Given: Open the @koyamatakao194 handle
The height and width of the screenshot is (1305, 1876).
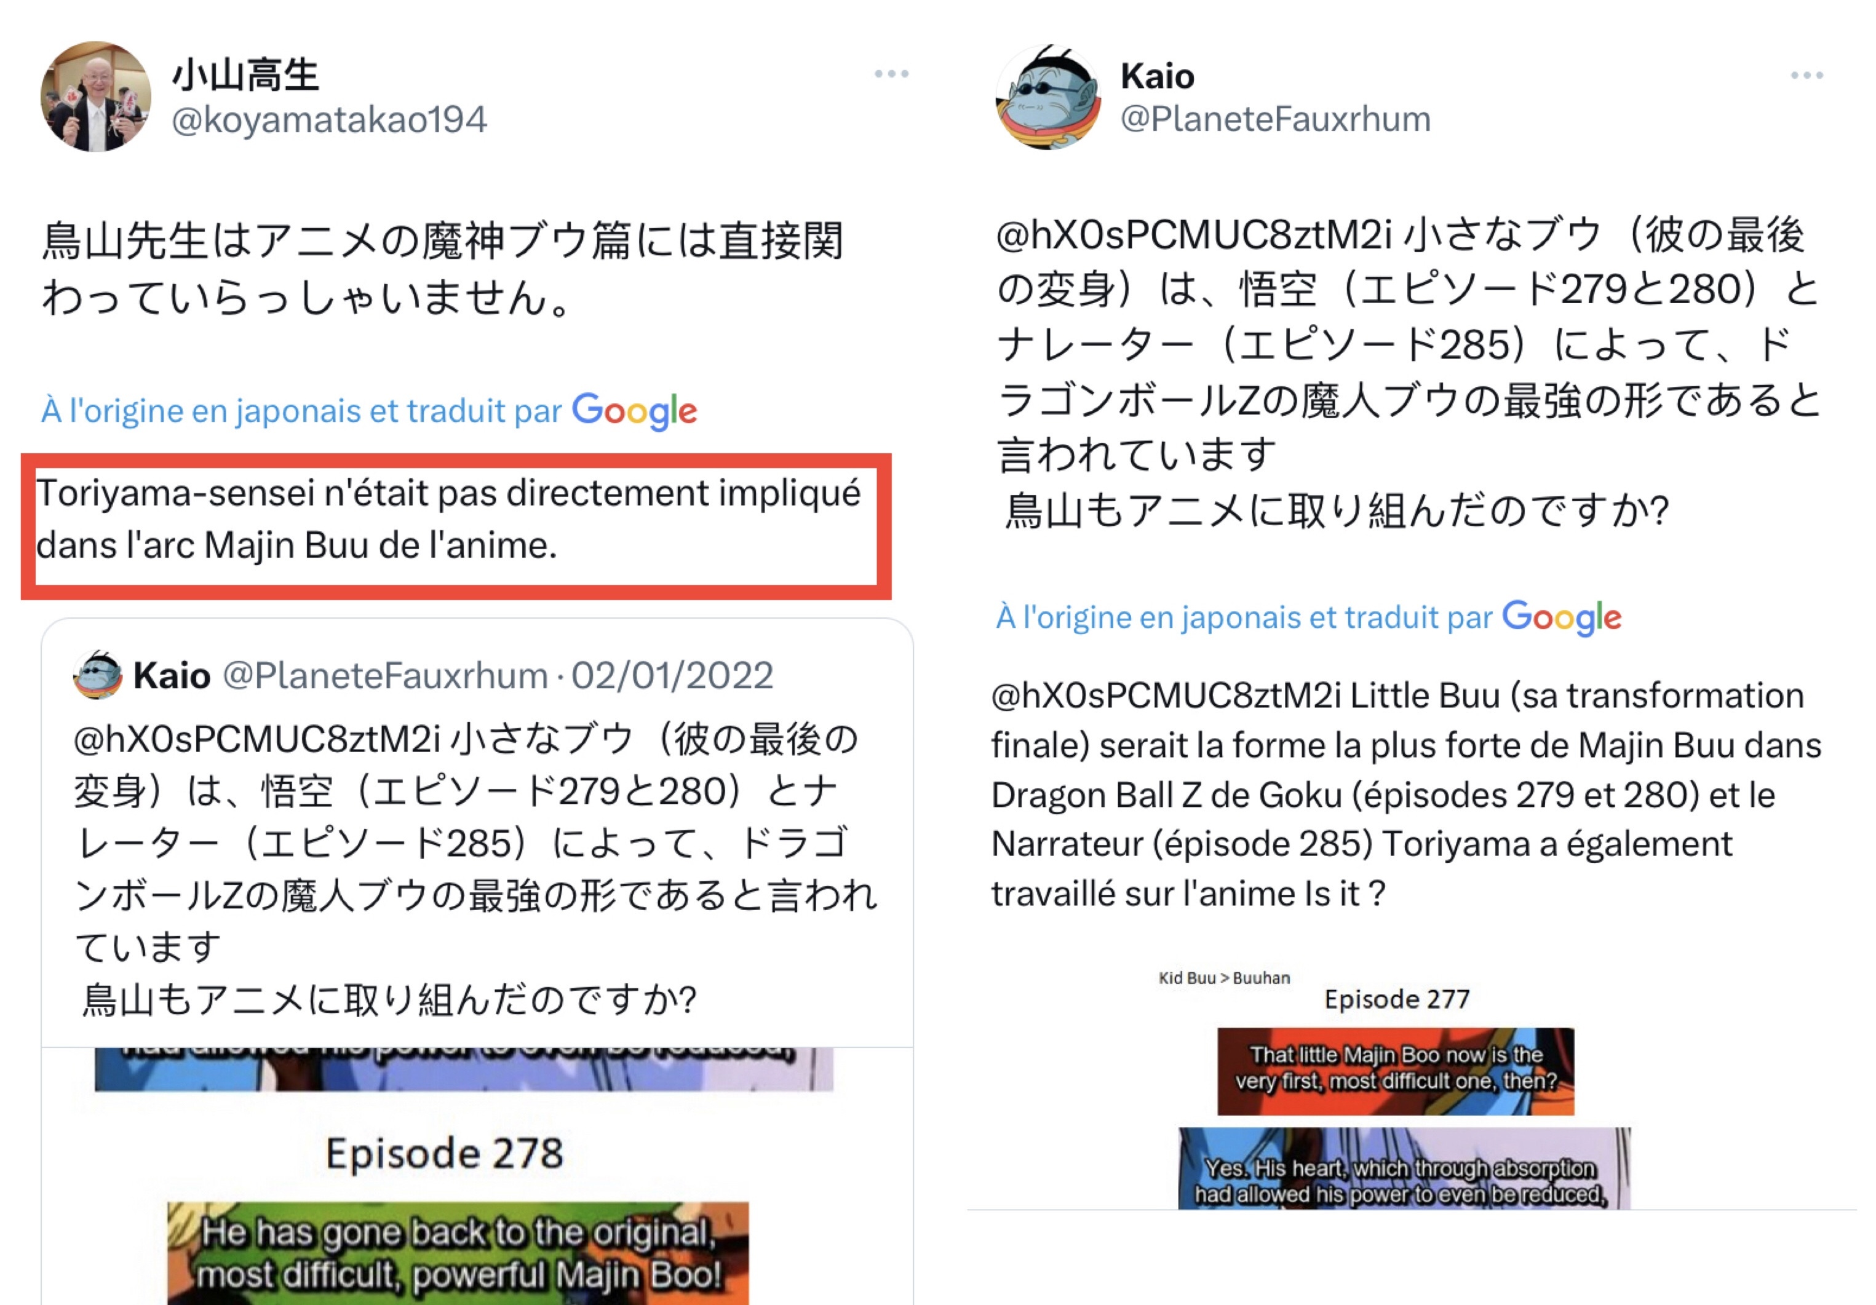Looking at the screenshot, I should pos(329,119).
